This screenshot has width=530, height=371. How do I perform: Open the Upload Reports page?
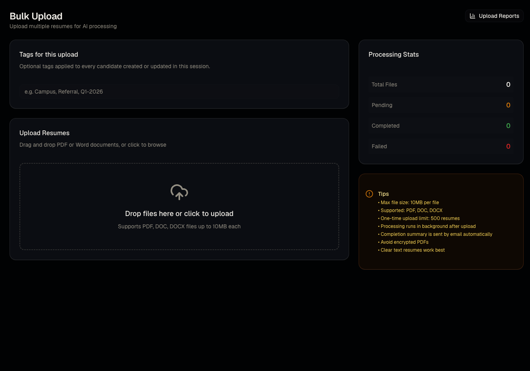(494, 16)
